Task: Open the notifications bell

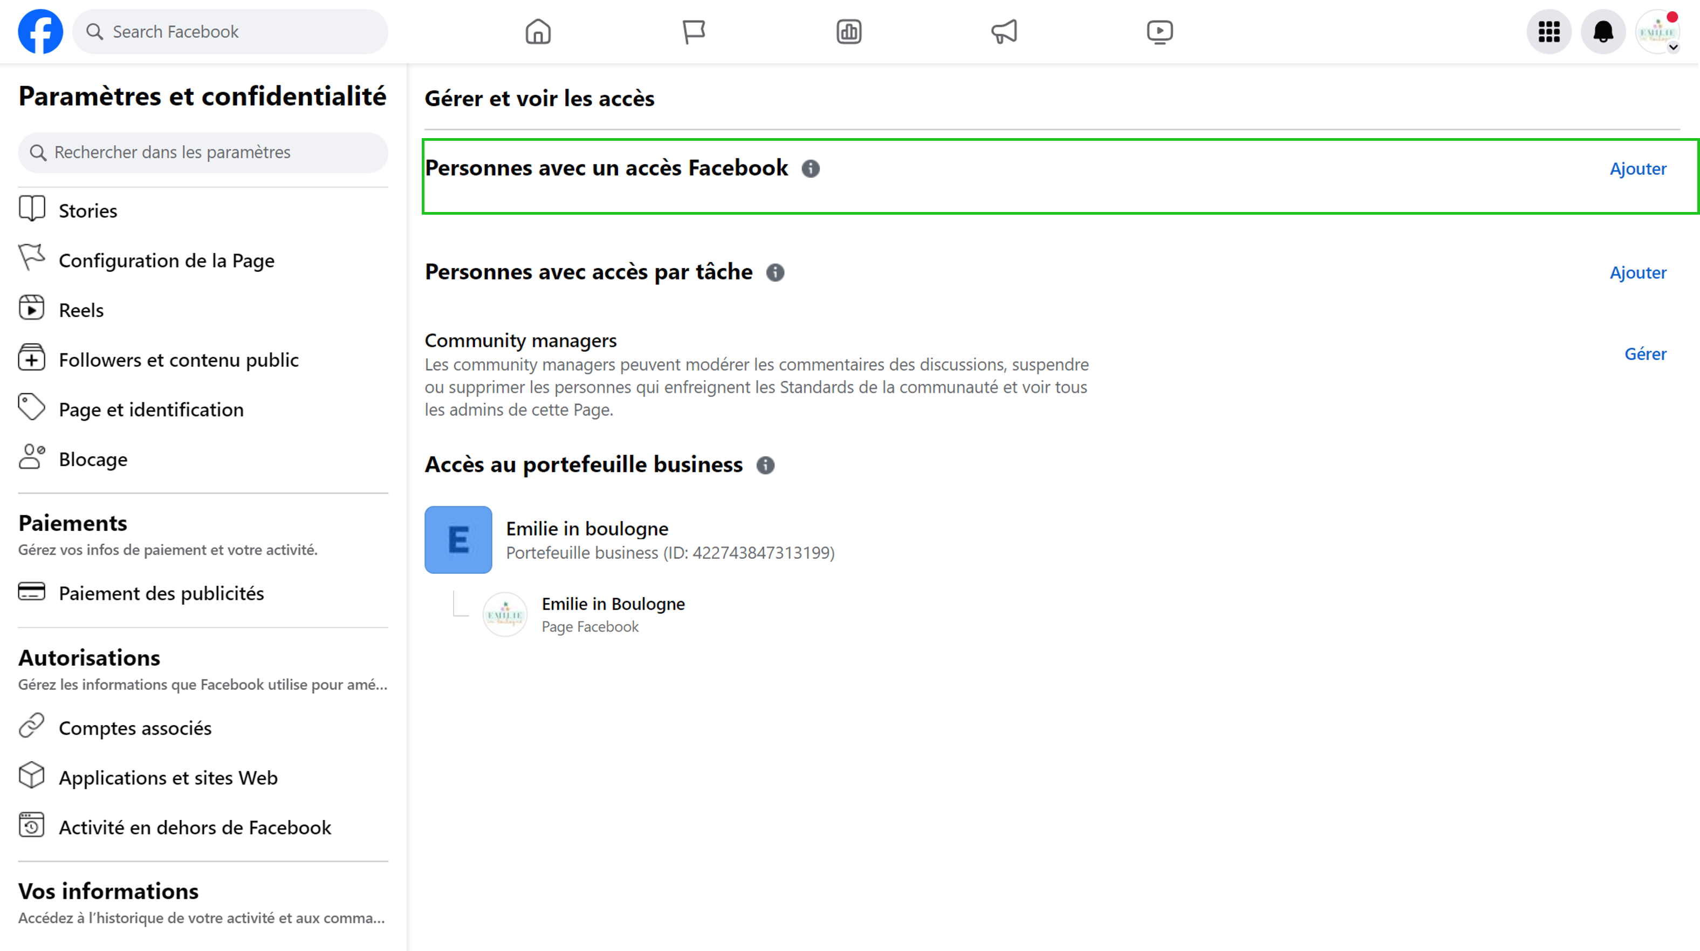Action: pyautogui.click(x=1603, y=32)
